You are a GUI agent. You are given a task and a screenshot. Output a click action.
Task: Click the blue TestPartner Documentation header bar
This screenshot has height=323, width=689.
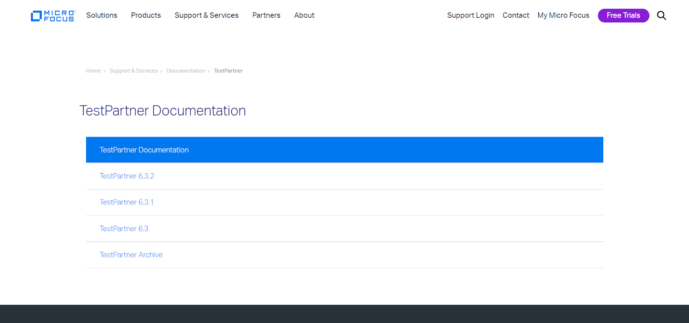(x=344, y=150)
